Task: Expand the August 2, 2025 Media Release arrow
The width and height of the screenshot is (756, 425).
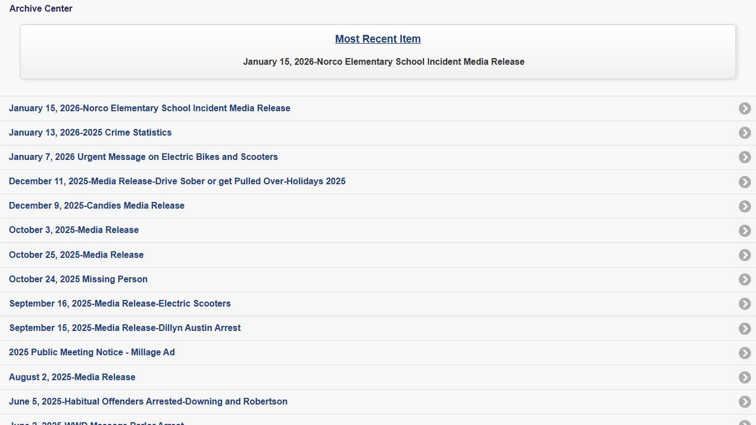Action: (x=744, y=377)
